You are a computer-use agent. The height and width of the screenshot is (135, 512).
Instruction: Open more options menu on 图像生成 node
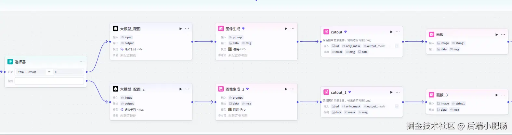point(293,29)
